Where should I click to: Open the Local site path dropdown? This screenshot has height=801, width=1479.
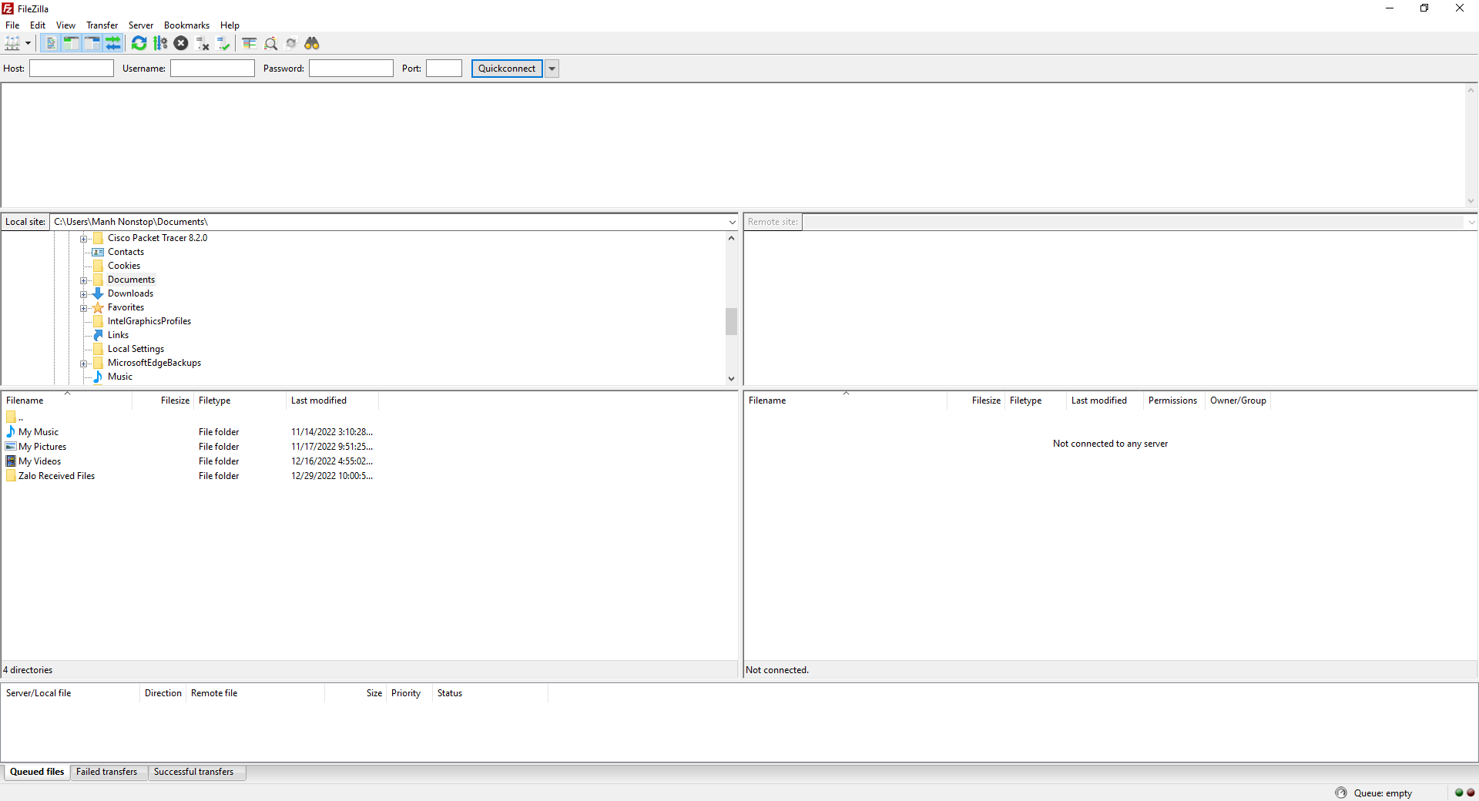coord(732,222)
